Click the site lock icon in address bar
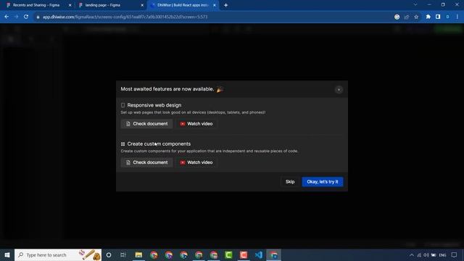Image resolution: width=464 pixels, height=261 pixels. [38, 17]
